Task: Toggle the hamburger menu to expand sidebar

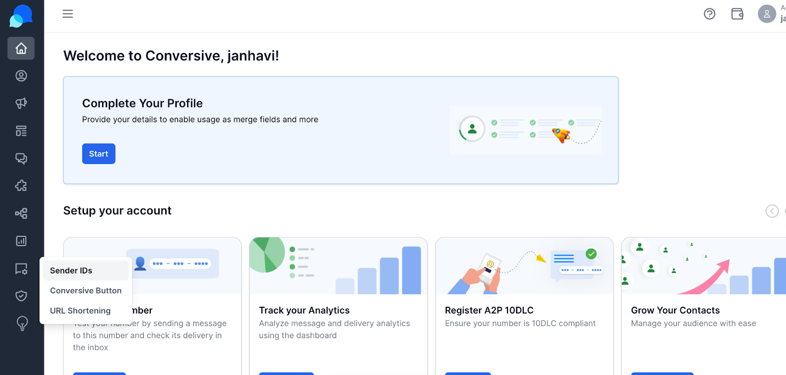Action: (x=68, y=14)
